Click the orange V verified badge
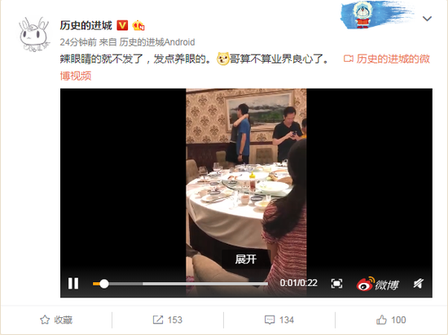The image size is (448, 335). point(122,26)
